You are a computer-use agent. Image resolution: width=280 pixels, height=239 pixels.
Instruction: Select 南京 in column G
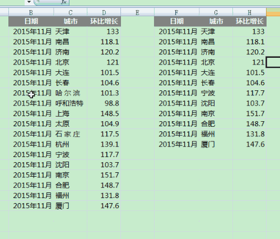pyautogui.click(x=216, y=113)
